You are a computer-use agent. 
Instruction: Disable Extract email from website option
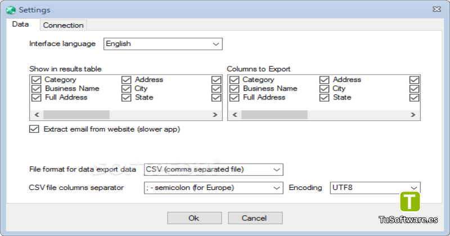point(34,129)
